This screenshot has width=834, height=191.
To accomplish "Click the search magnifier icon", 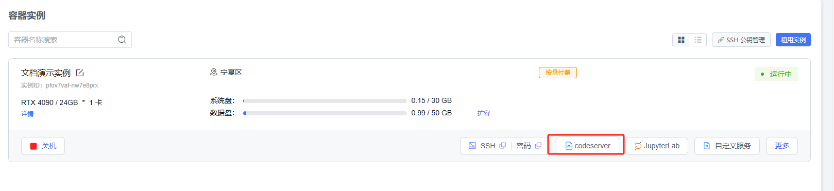I will [x=122, y=40].
